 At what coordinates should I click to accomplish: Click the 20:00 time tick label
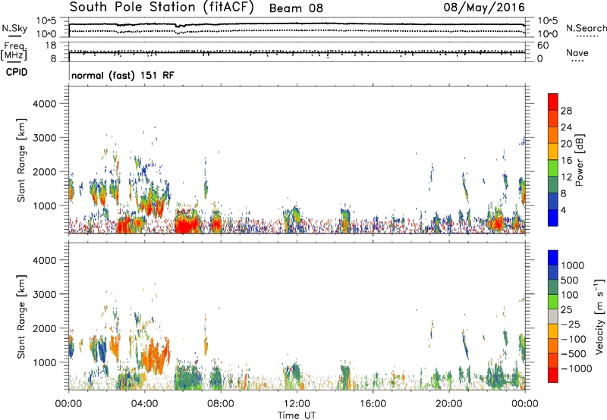(x=448, y=404)
